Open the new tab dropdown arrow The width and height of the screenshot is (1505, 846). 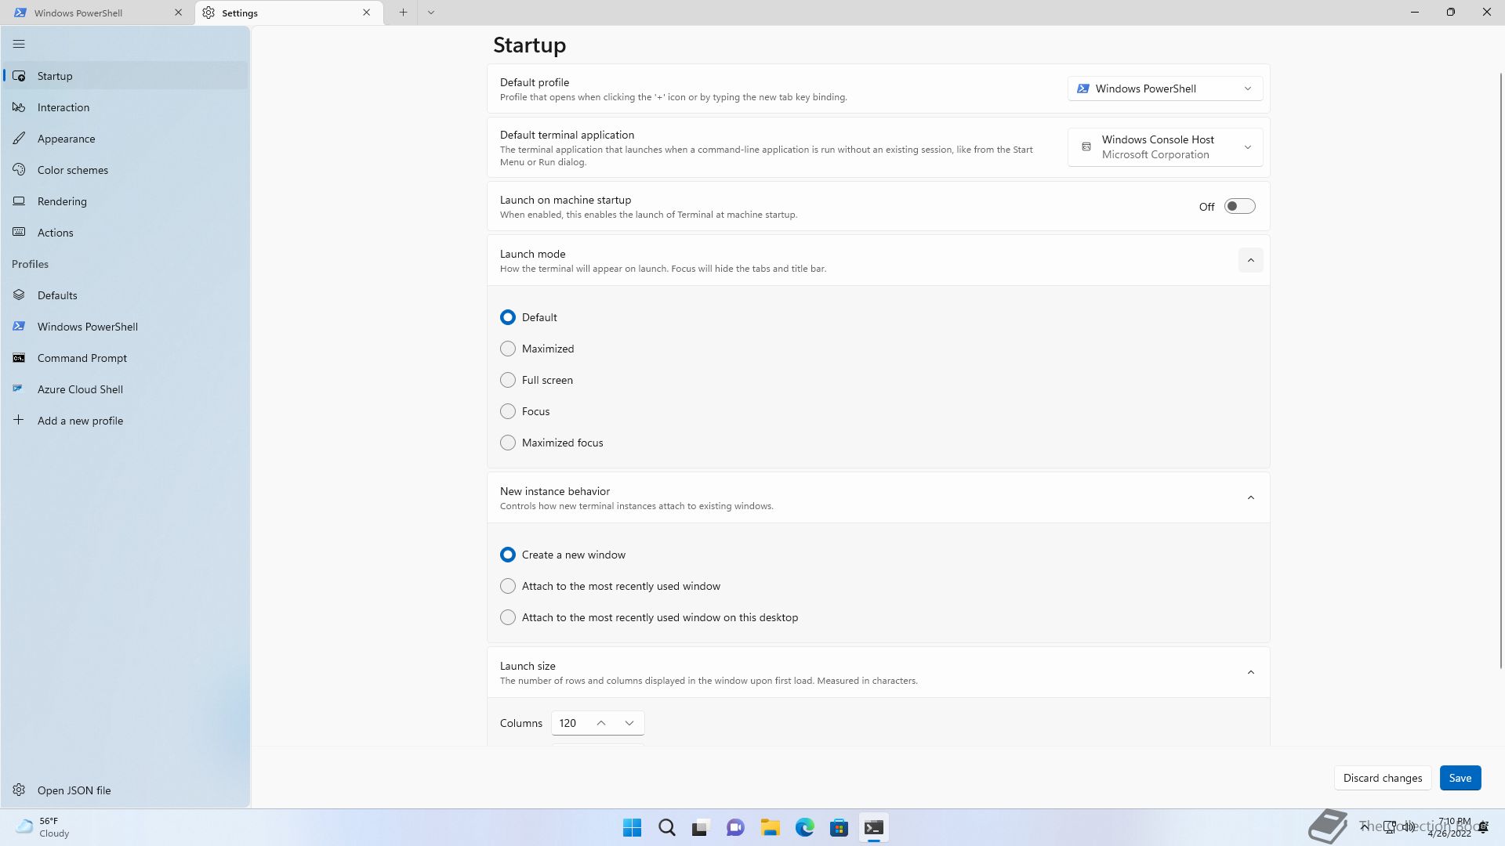(431, 13)
